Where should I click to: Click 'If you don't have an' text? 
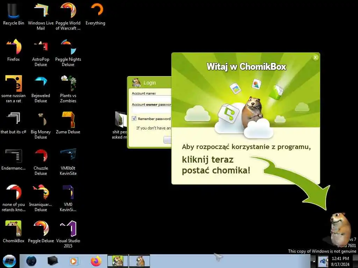point(153,128)
